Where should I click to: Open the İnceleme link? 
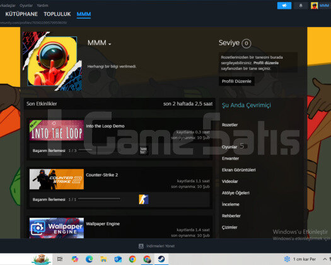(x=231, y=204)
